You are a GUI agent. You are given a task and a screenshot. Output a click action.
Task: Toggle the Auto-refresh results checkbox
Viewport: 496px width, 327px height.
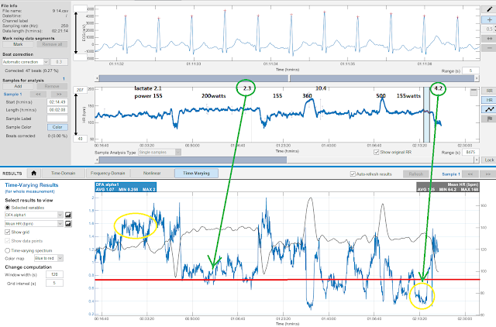(x=353, y=174)
